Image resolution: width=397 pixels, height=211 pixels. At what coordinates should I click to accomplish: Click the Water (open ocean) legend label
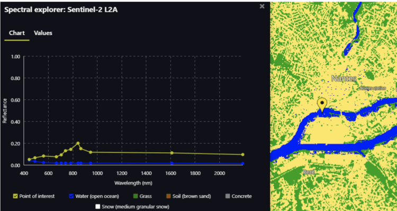click(97, 196)
